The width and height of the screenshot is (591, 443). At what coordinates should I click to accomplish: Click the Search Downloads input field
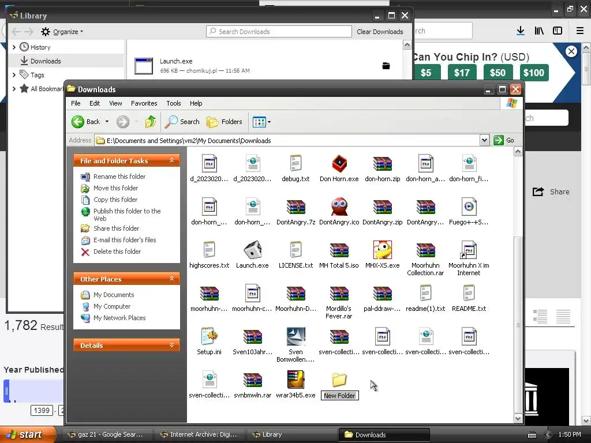click(x=279, y=32)
